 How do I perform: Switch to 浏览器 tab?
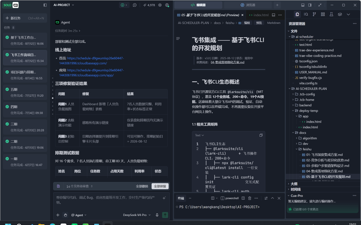click(x=248, y=5)
